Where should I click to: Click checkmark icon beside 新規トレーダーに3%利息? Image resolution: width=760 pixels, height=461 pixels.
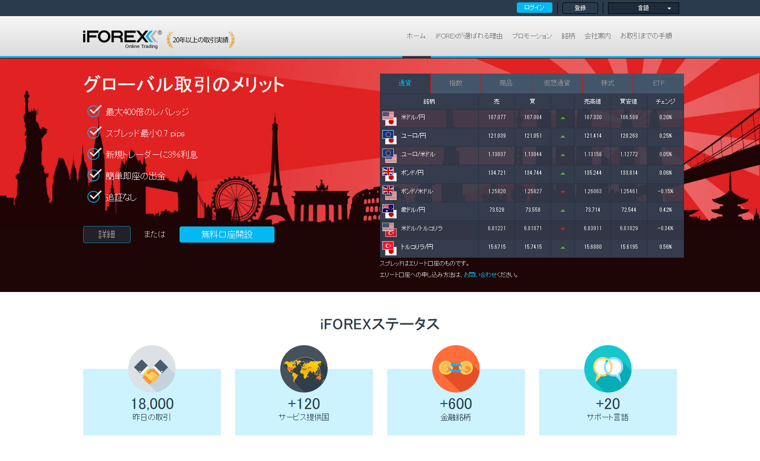(x=95, y=153)
